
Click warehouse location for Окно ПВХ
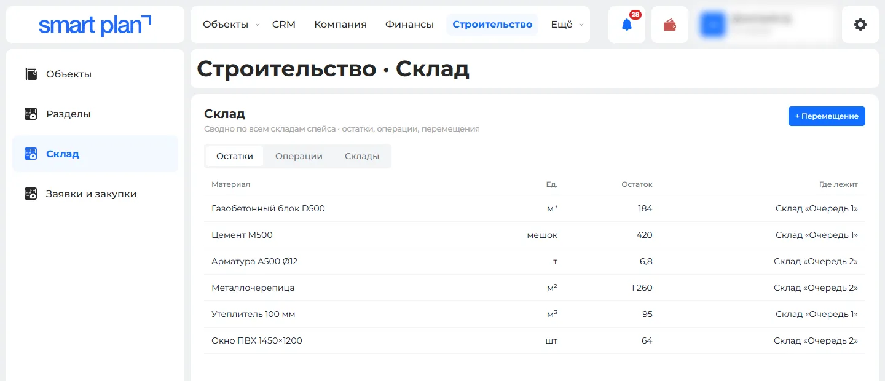coord(816,340)
